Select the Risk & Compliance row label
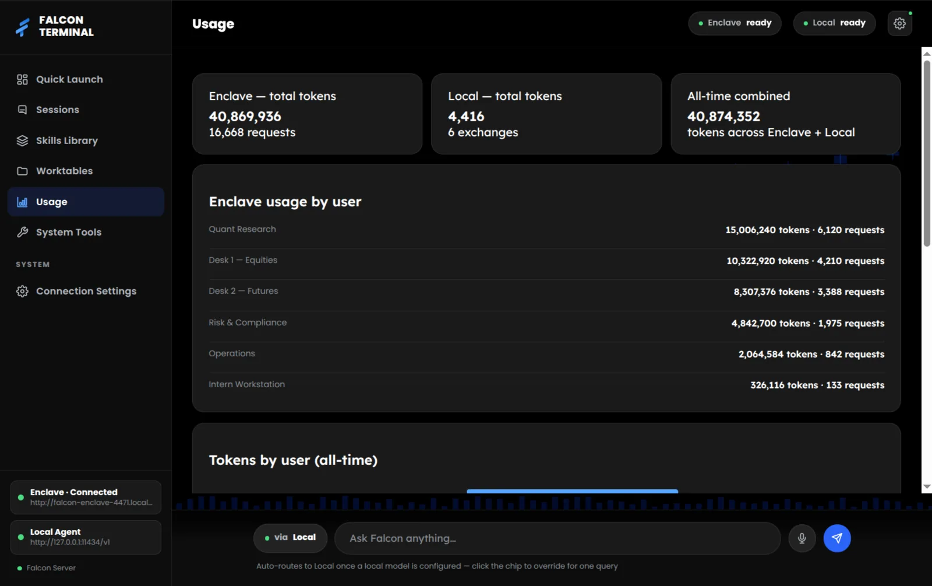The height and width of the screenshot is (586, 932). [x=248, y=322]
